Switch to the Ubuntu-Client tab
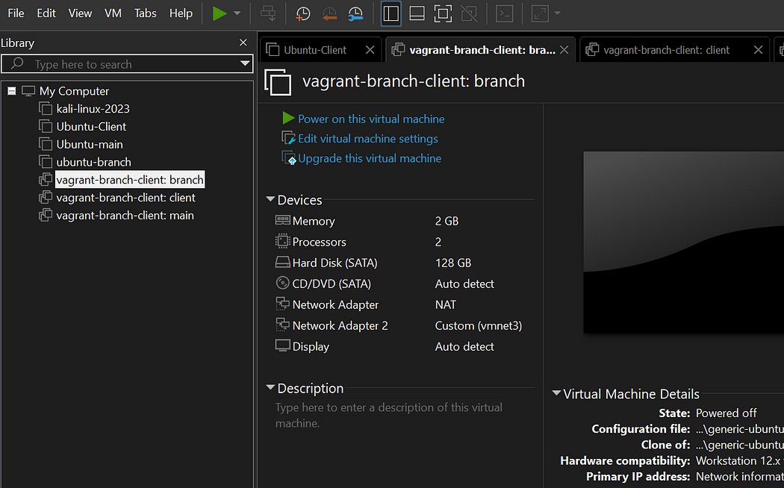 pyautogui.click(x=315, y=50)
